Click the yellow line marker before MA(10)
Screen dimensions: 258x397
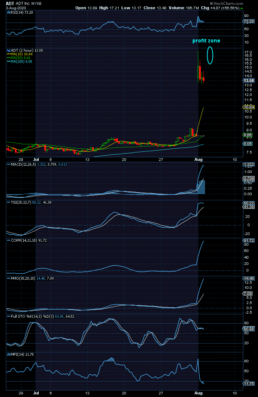tap(8, 54)
